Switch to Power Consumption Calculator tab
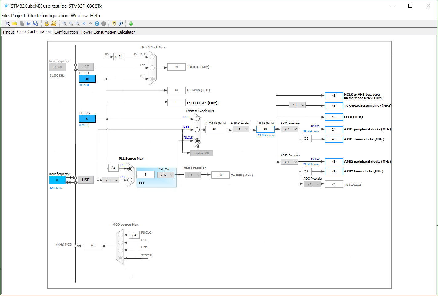 pos(108,32)
